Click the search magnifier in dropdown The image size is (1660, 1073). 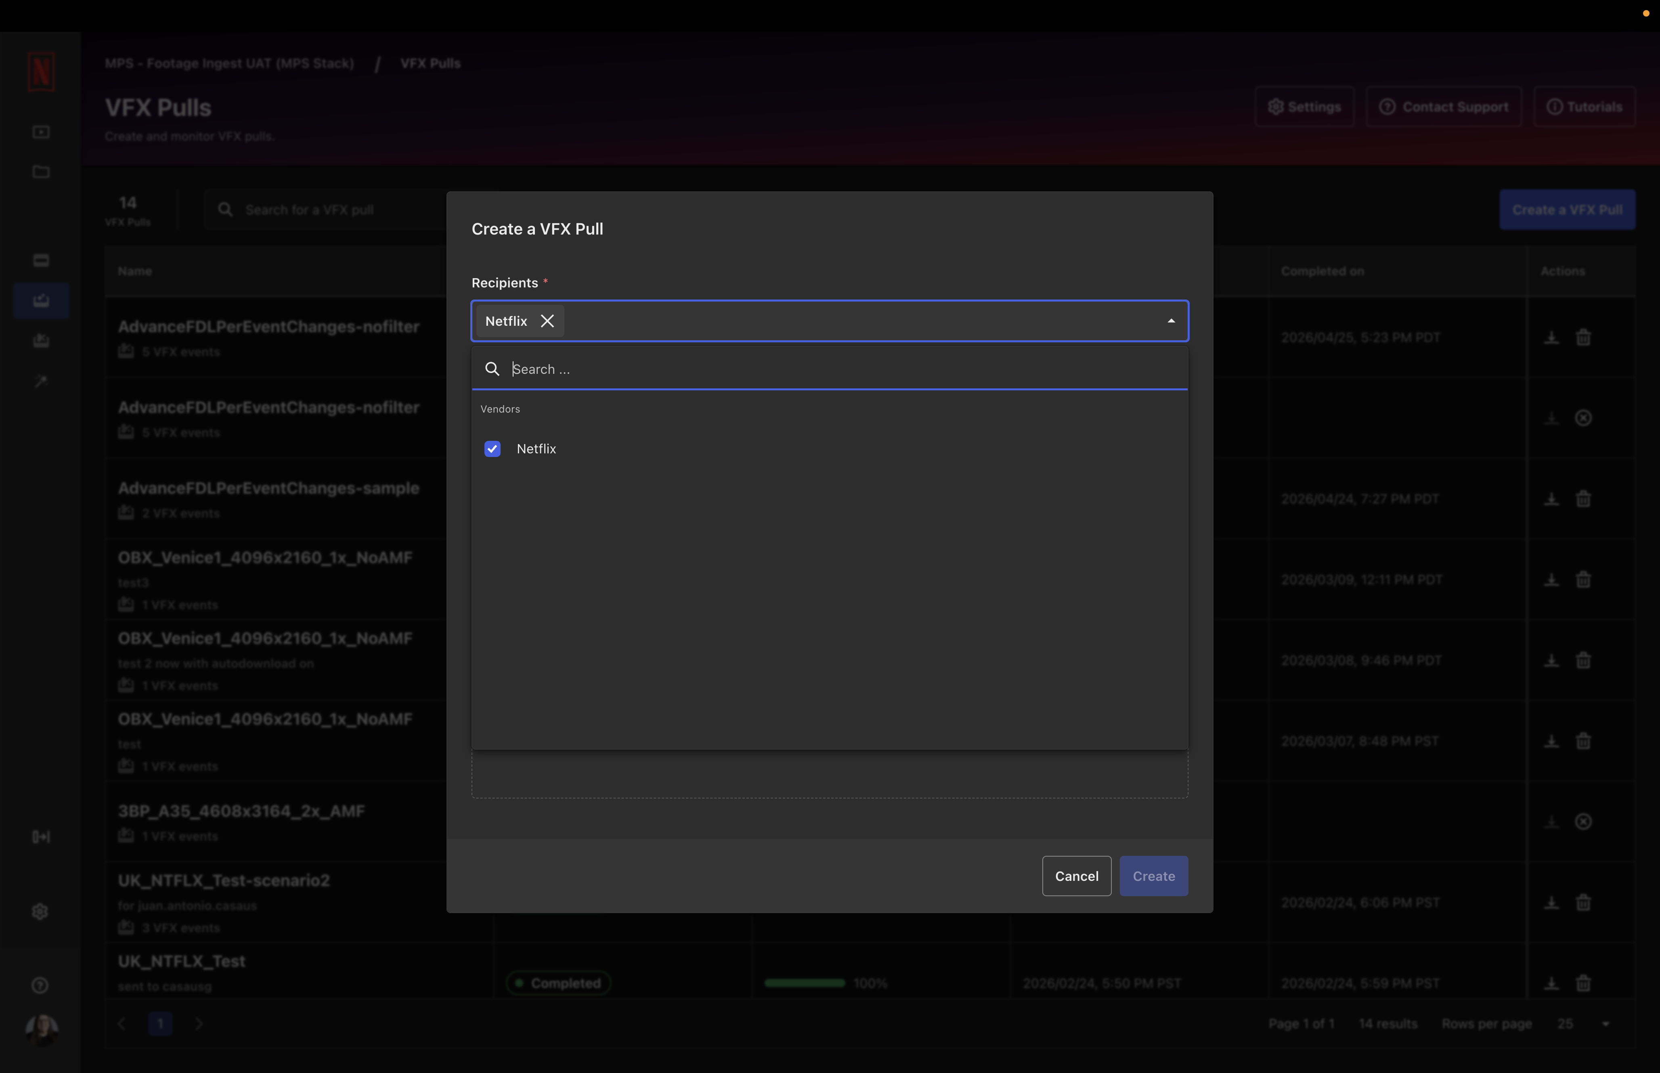point(493,369)
